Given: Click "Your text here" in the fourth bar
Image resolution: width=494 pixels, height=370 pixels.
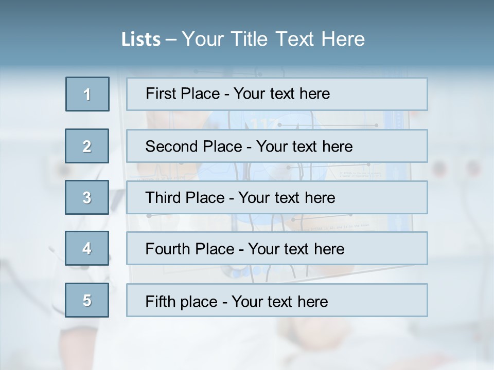Looking at the screenshot, I should point(296,249).
